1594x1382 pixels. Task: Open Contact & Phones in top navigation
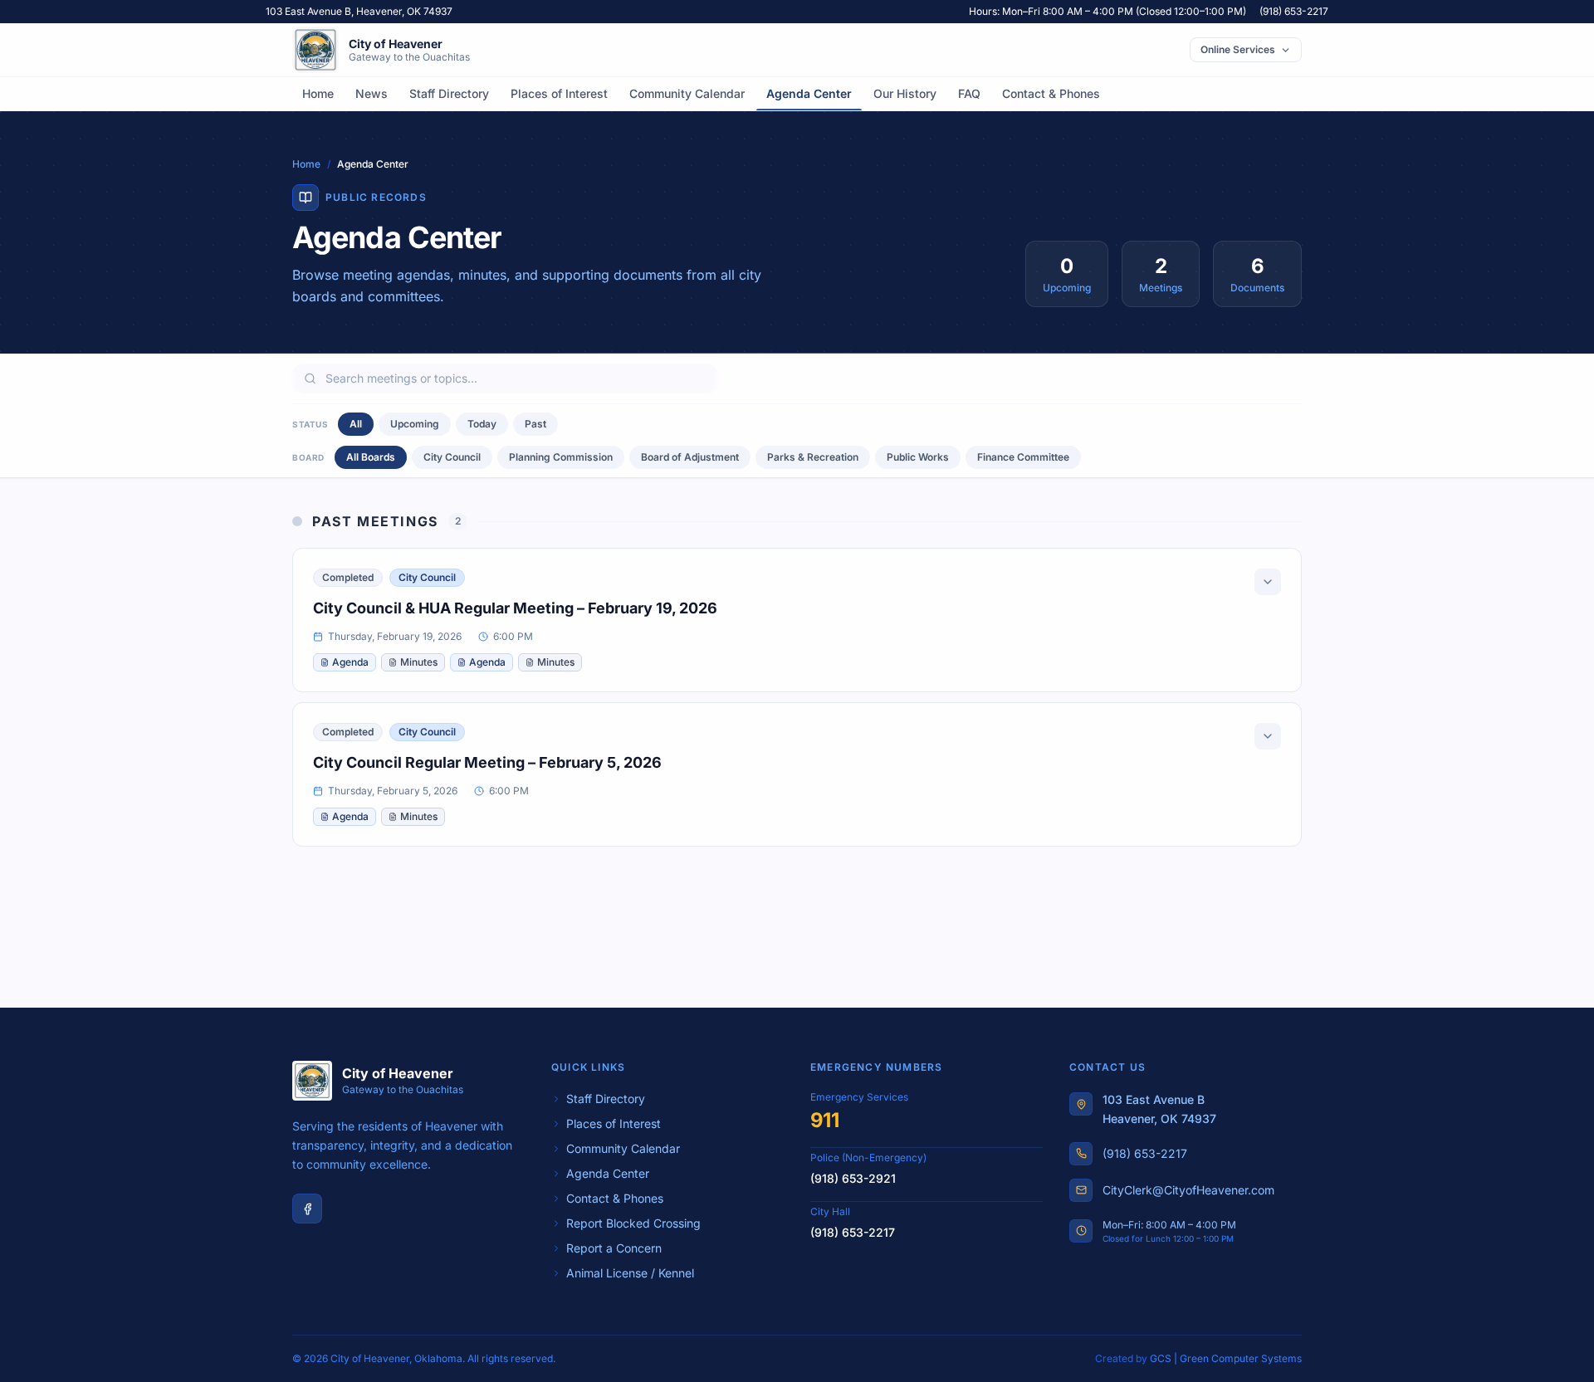click(1050, 94)
